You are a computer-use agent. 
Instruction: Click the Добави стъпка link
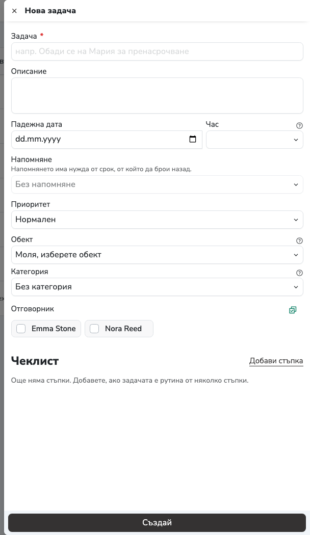point(276,361)
